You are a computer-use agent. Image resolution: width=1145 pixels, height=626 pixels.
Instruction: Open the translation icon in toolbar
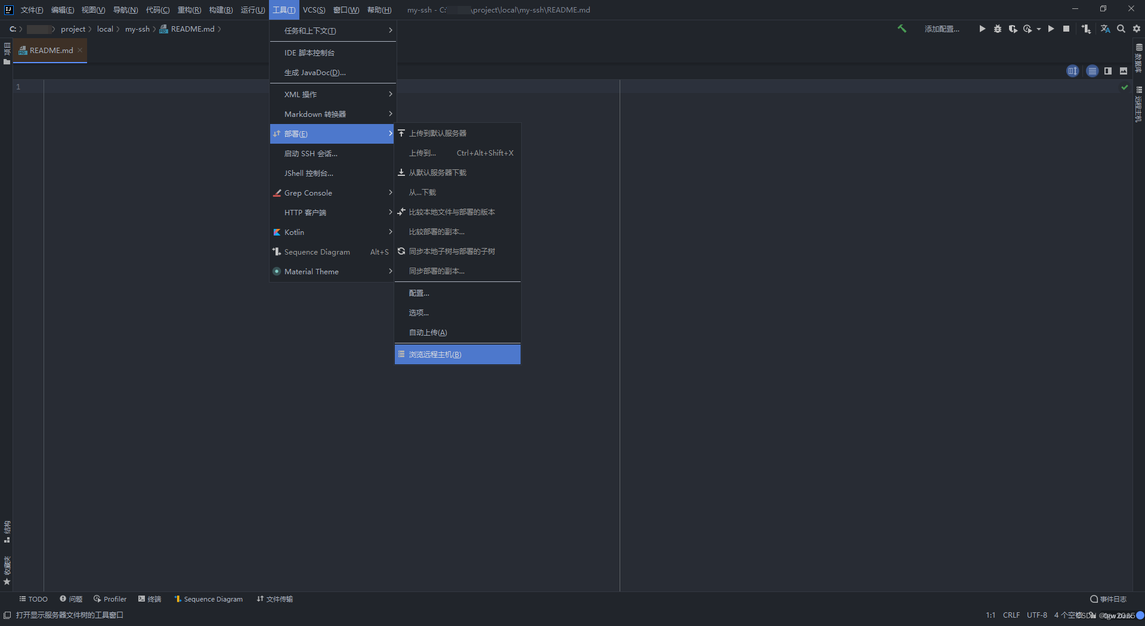pyautogui.click(x=1105, y=29)
